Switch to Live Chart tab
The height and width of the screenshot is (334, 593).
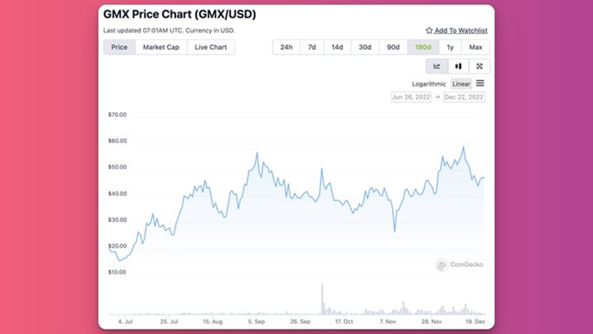point(210,47)
